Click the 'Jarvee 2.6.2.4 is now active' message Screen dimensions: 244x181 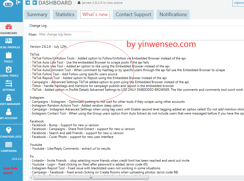point(102,3)
